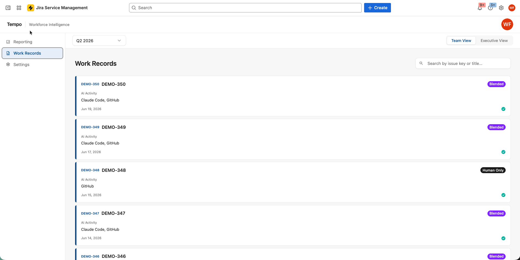The width and height of the screenshot is (520, 260).
Task: Open the DEMO-347 issue key link
Action: click(x=90, y=213)
